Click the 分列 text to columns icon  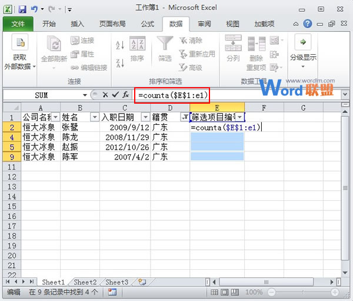coord(233,49)
